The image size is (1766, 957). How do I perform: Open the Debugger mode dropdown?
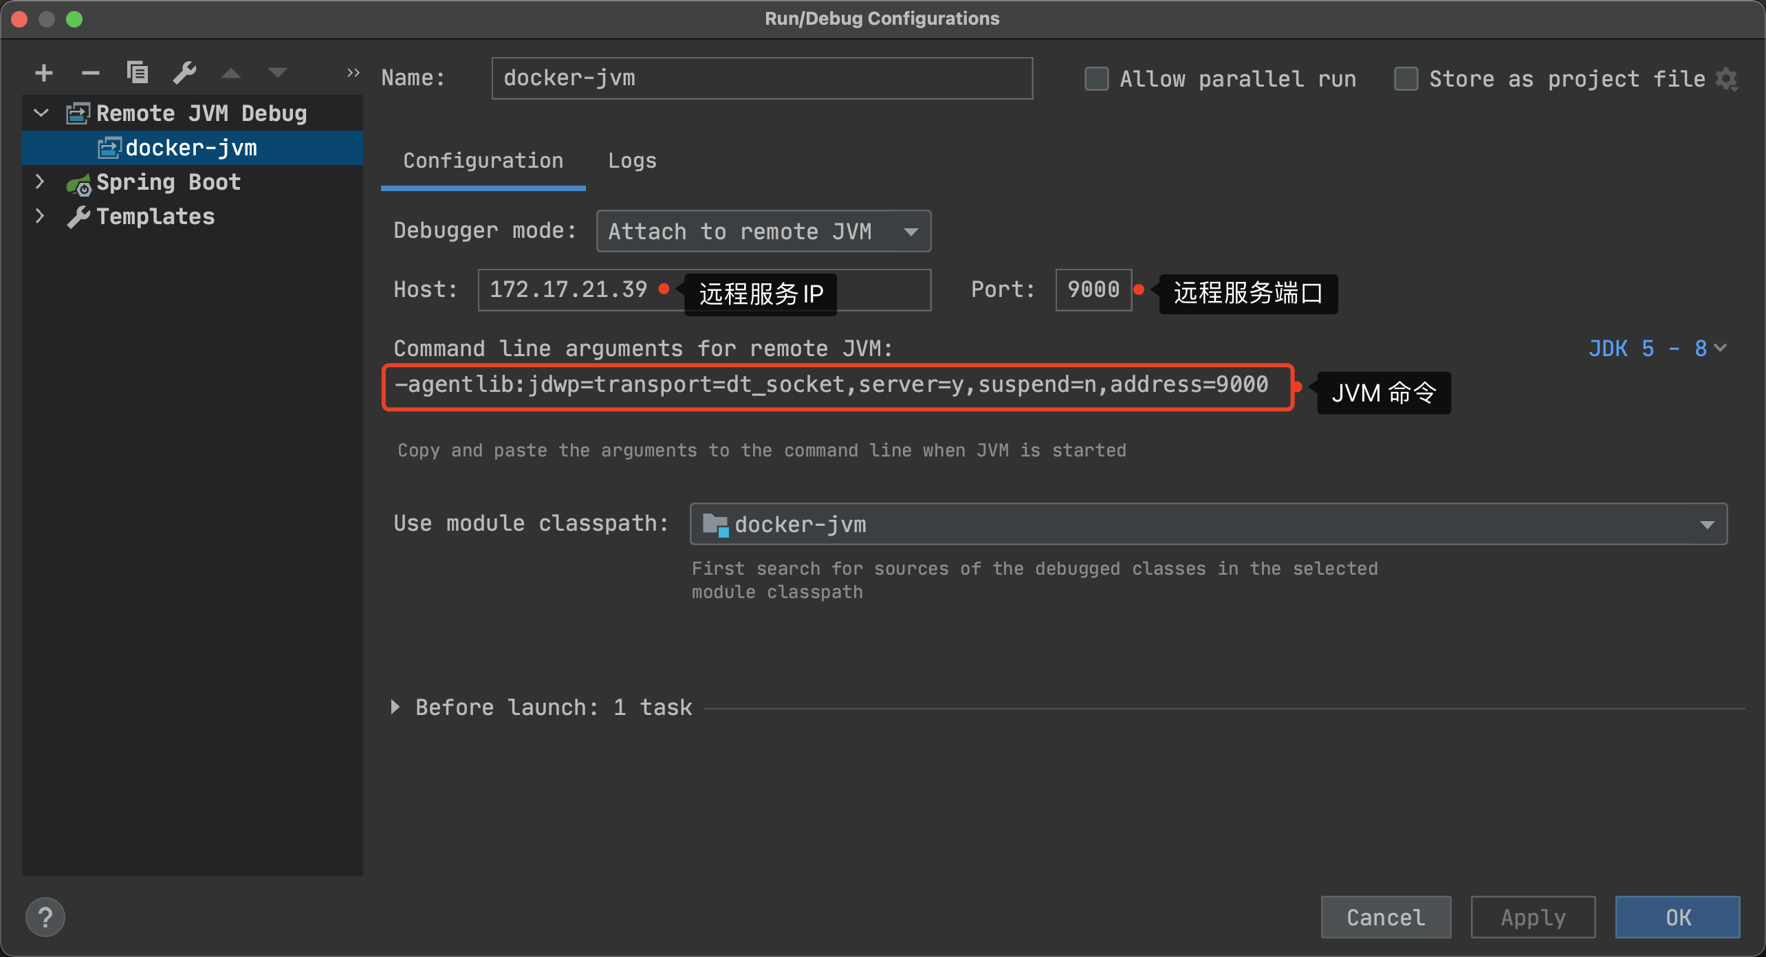point(763,232)
